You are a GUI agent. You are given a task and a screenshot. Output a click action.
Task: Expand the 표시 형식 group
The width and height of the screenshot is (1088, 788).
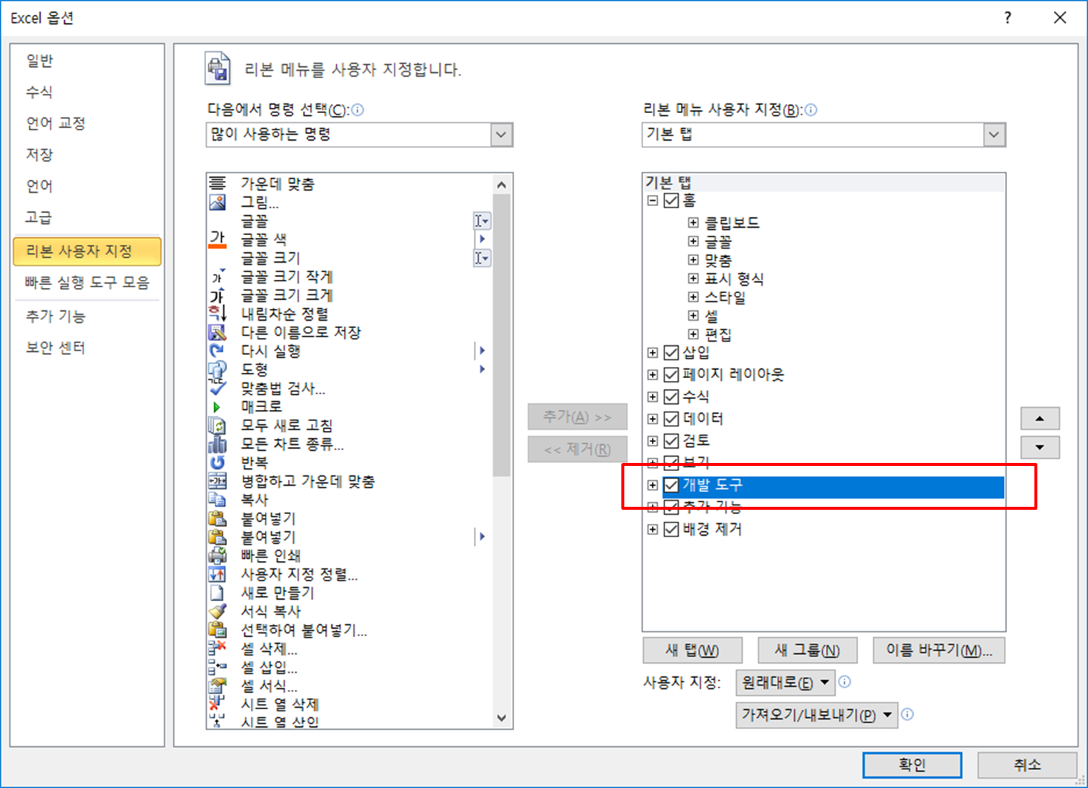(x=693, y=278)
